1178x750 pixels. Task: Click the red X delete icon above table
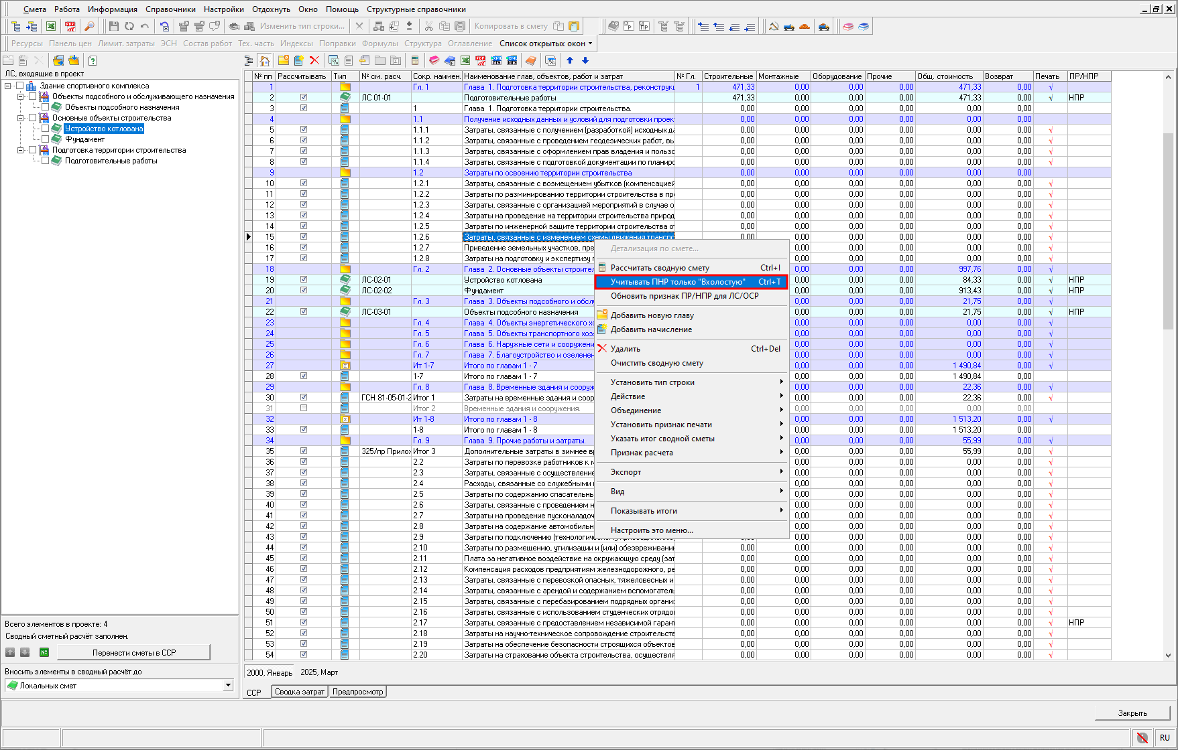(314, 60)
